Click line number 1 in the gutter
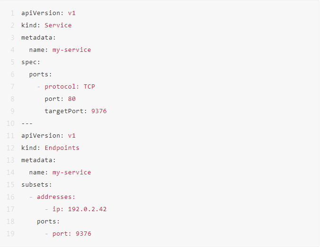Image resolution: width=320 pixels, height=247 pixels. click(x=12, y=13)
